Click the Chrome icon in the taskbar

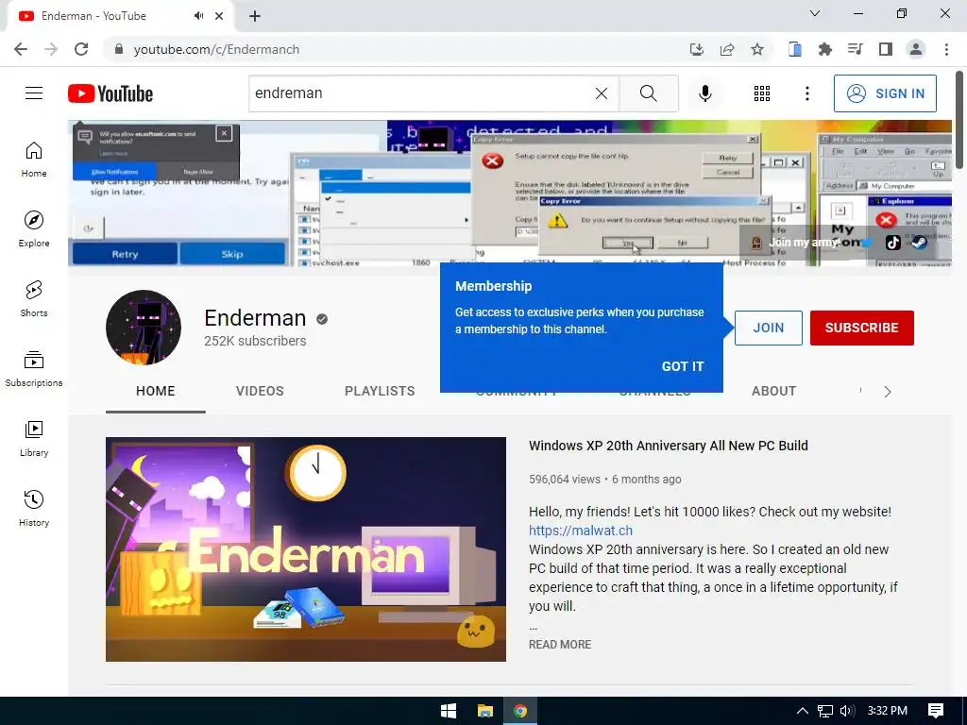point(520,711)
